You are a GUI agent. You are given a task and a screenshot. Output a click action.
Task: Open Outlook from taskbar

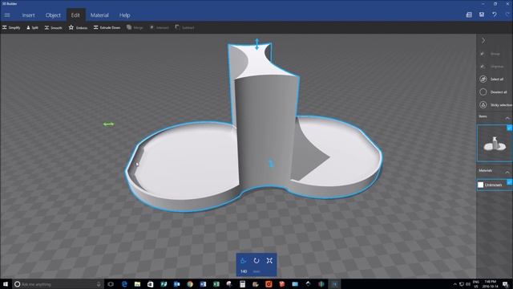coord(176,284)
